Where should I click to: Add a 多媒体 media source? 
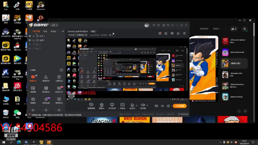(x=123, y=106)
